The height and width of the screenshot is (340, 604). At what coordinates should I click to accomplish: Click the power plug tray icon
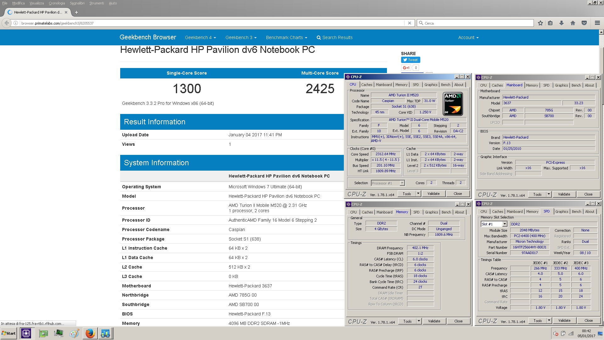tap(563, 333)
